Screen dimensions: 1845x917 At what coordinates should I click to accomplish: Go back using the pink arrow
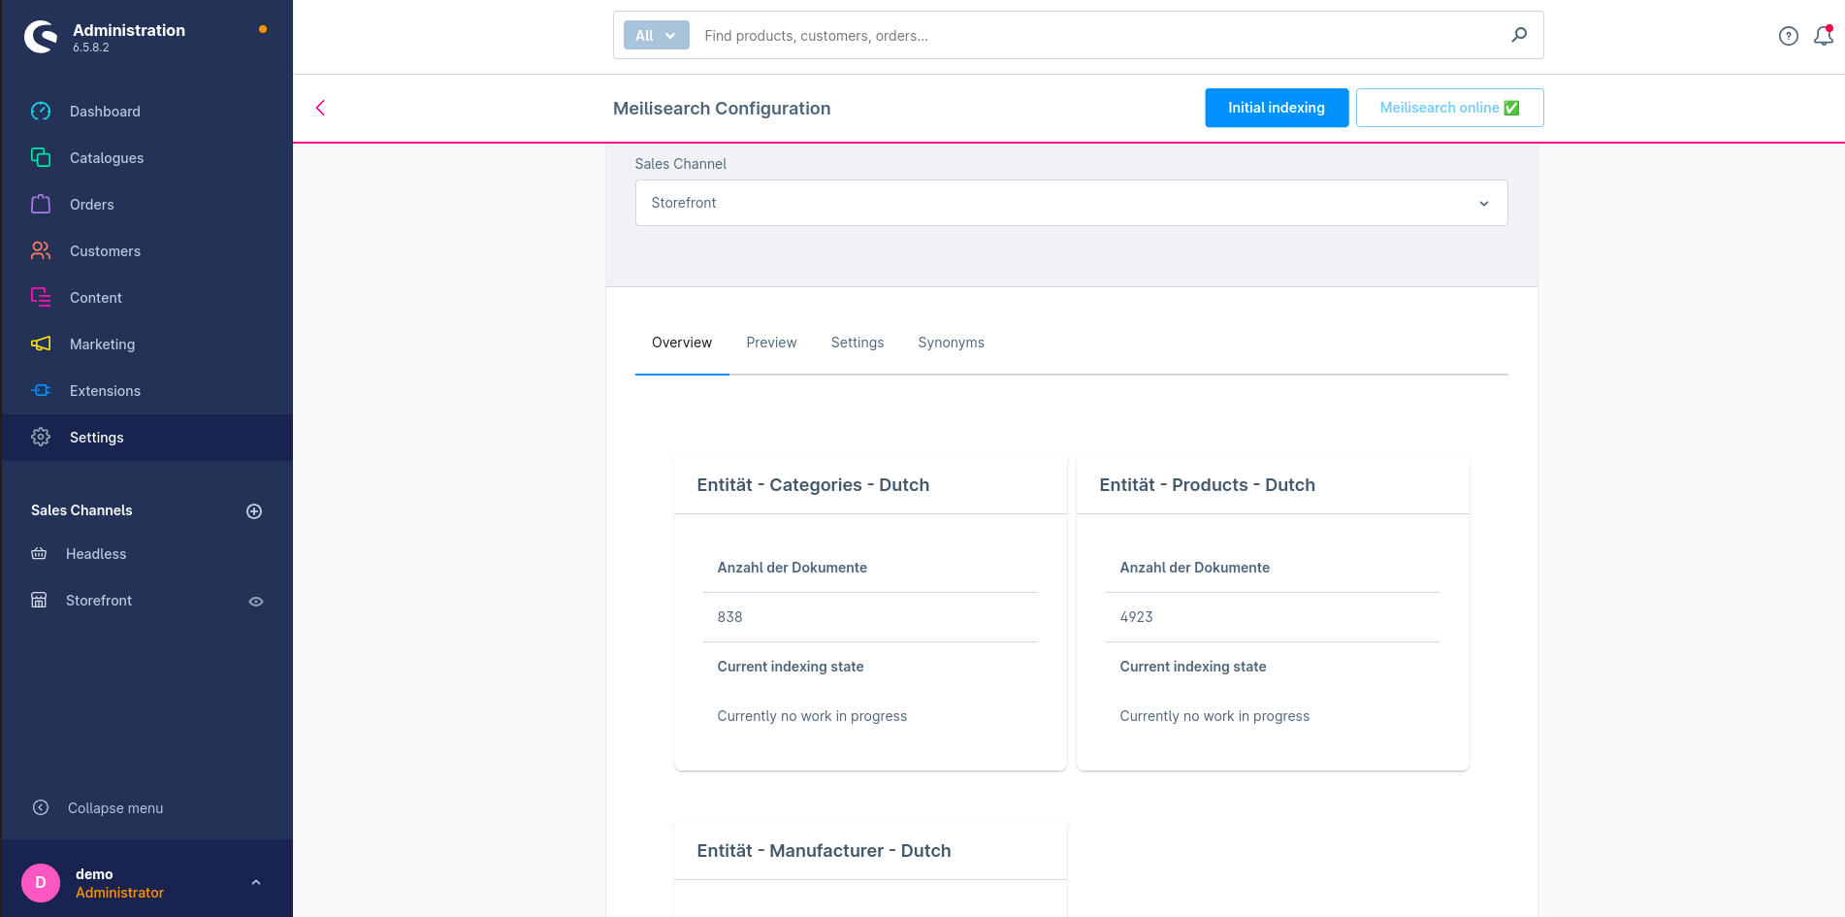pyautogui.click(x=320, y=108)
